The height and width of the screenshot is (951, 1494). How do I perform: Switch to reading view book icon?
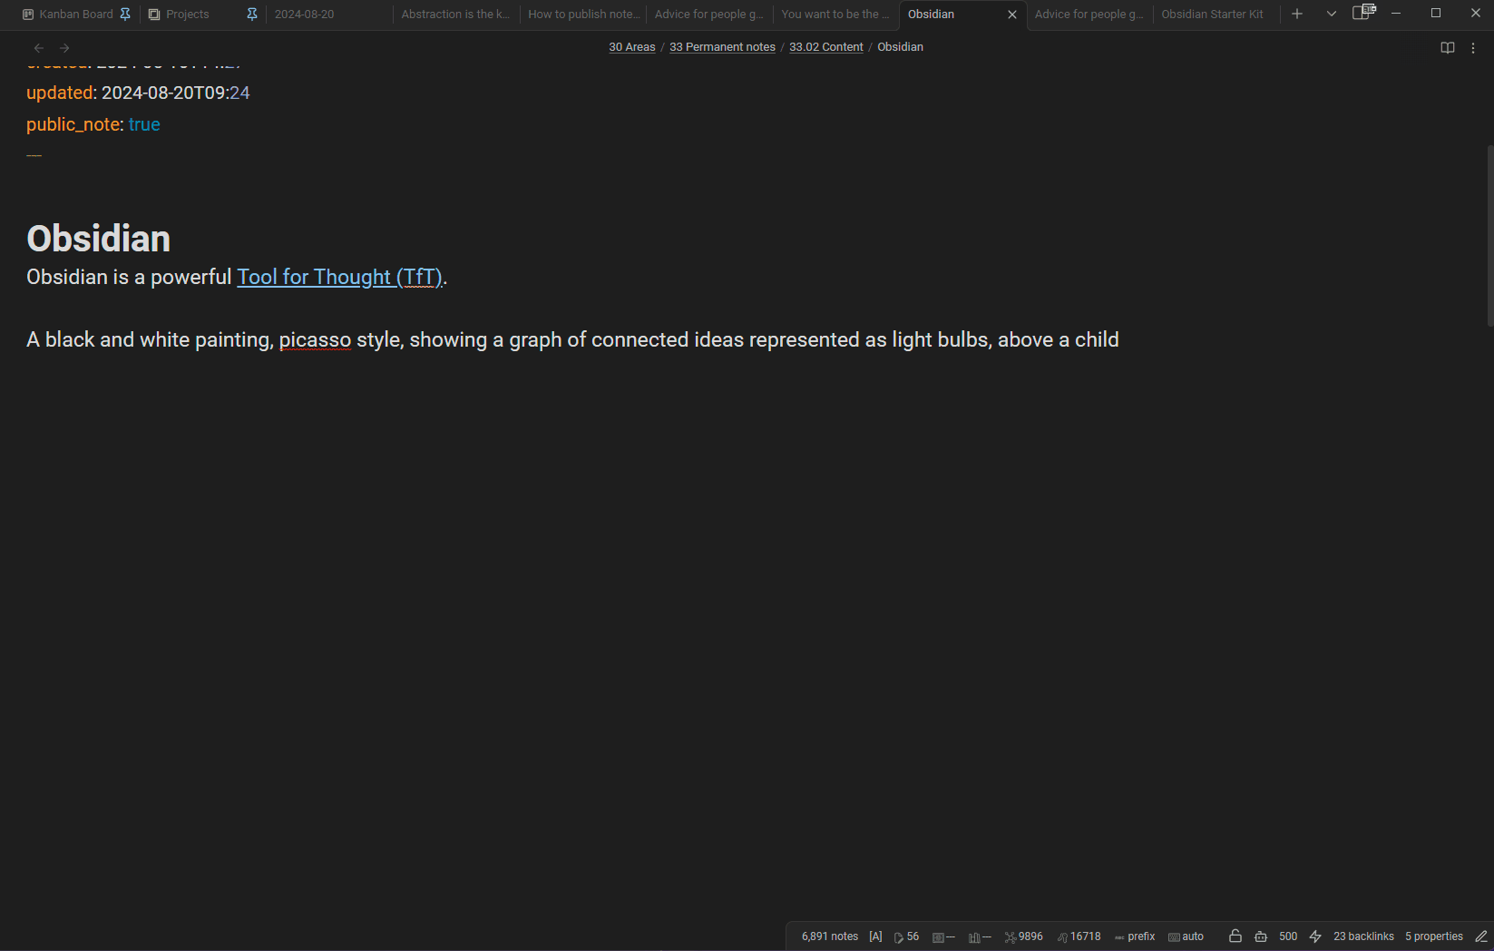[1448, 48]
